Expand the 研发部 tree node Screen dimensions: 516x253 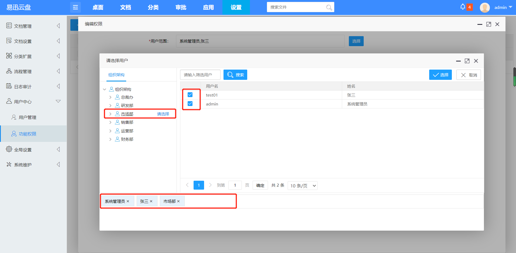(110, 105)
